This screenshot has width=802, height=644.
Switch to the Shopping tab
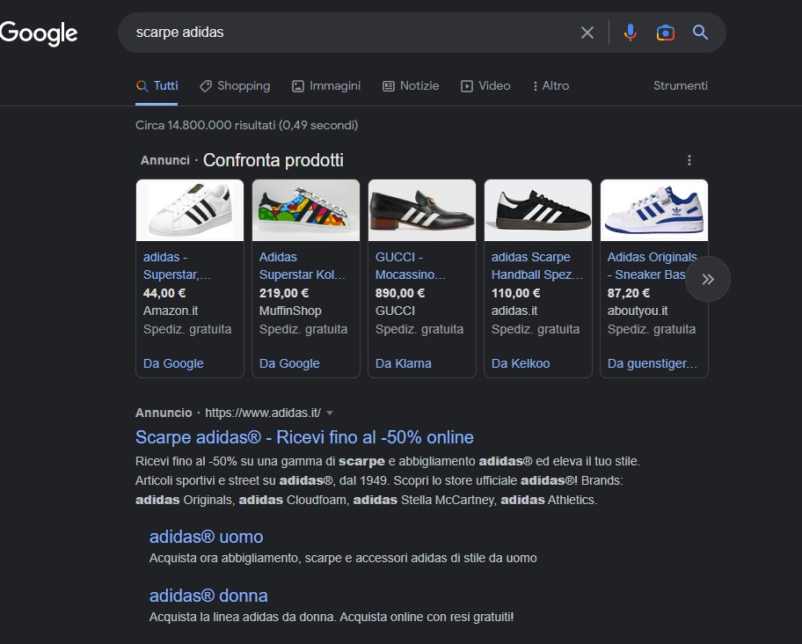point(235,86)
